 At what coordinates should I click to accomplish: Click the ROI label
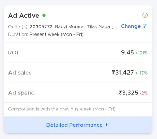tap(13, 53)
